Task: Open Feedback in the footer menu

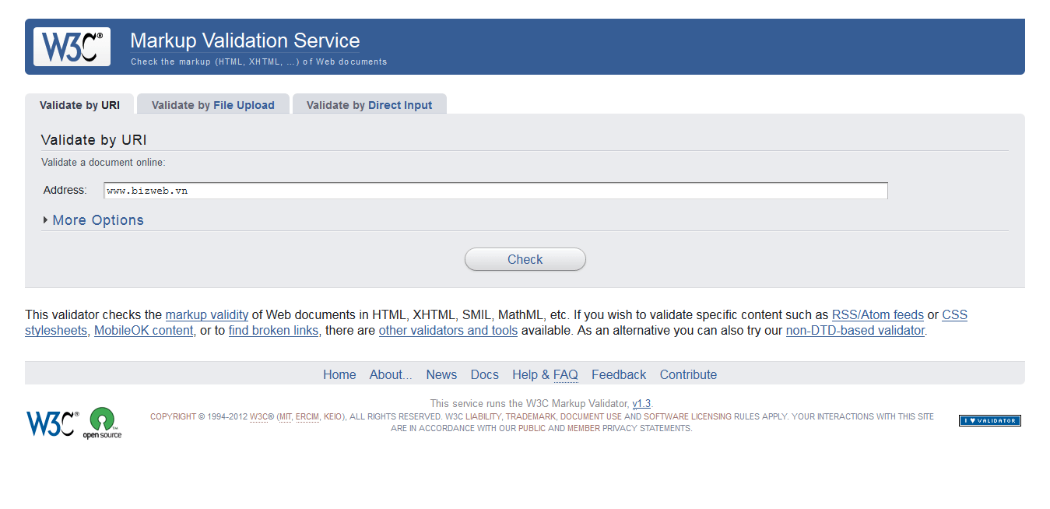Action: pos(619,374)
